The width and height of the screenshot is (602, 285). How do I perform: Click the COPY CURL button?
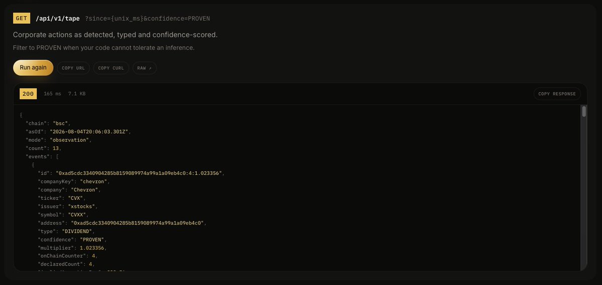click(x=111, y=68)
